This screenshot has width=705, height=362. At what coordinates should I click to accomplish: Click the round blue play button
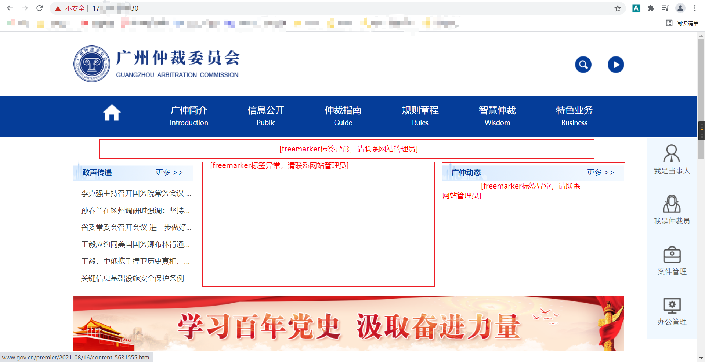[616, 65]
